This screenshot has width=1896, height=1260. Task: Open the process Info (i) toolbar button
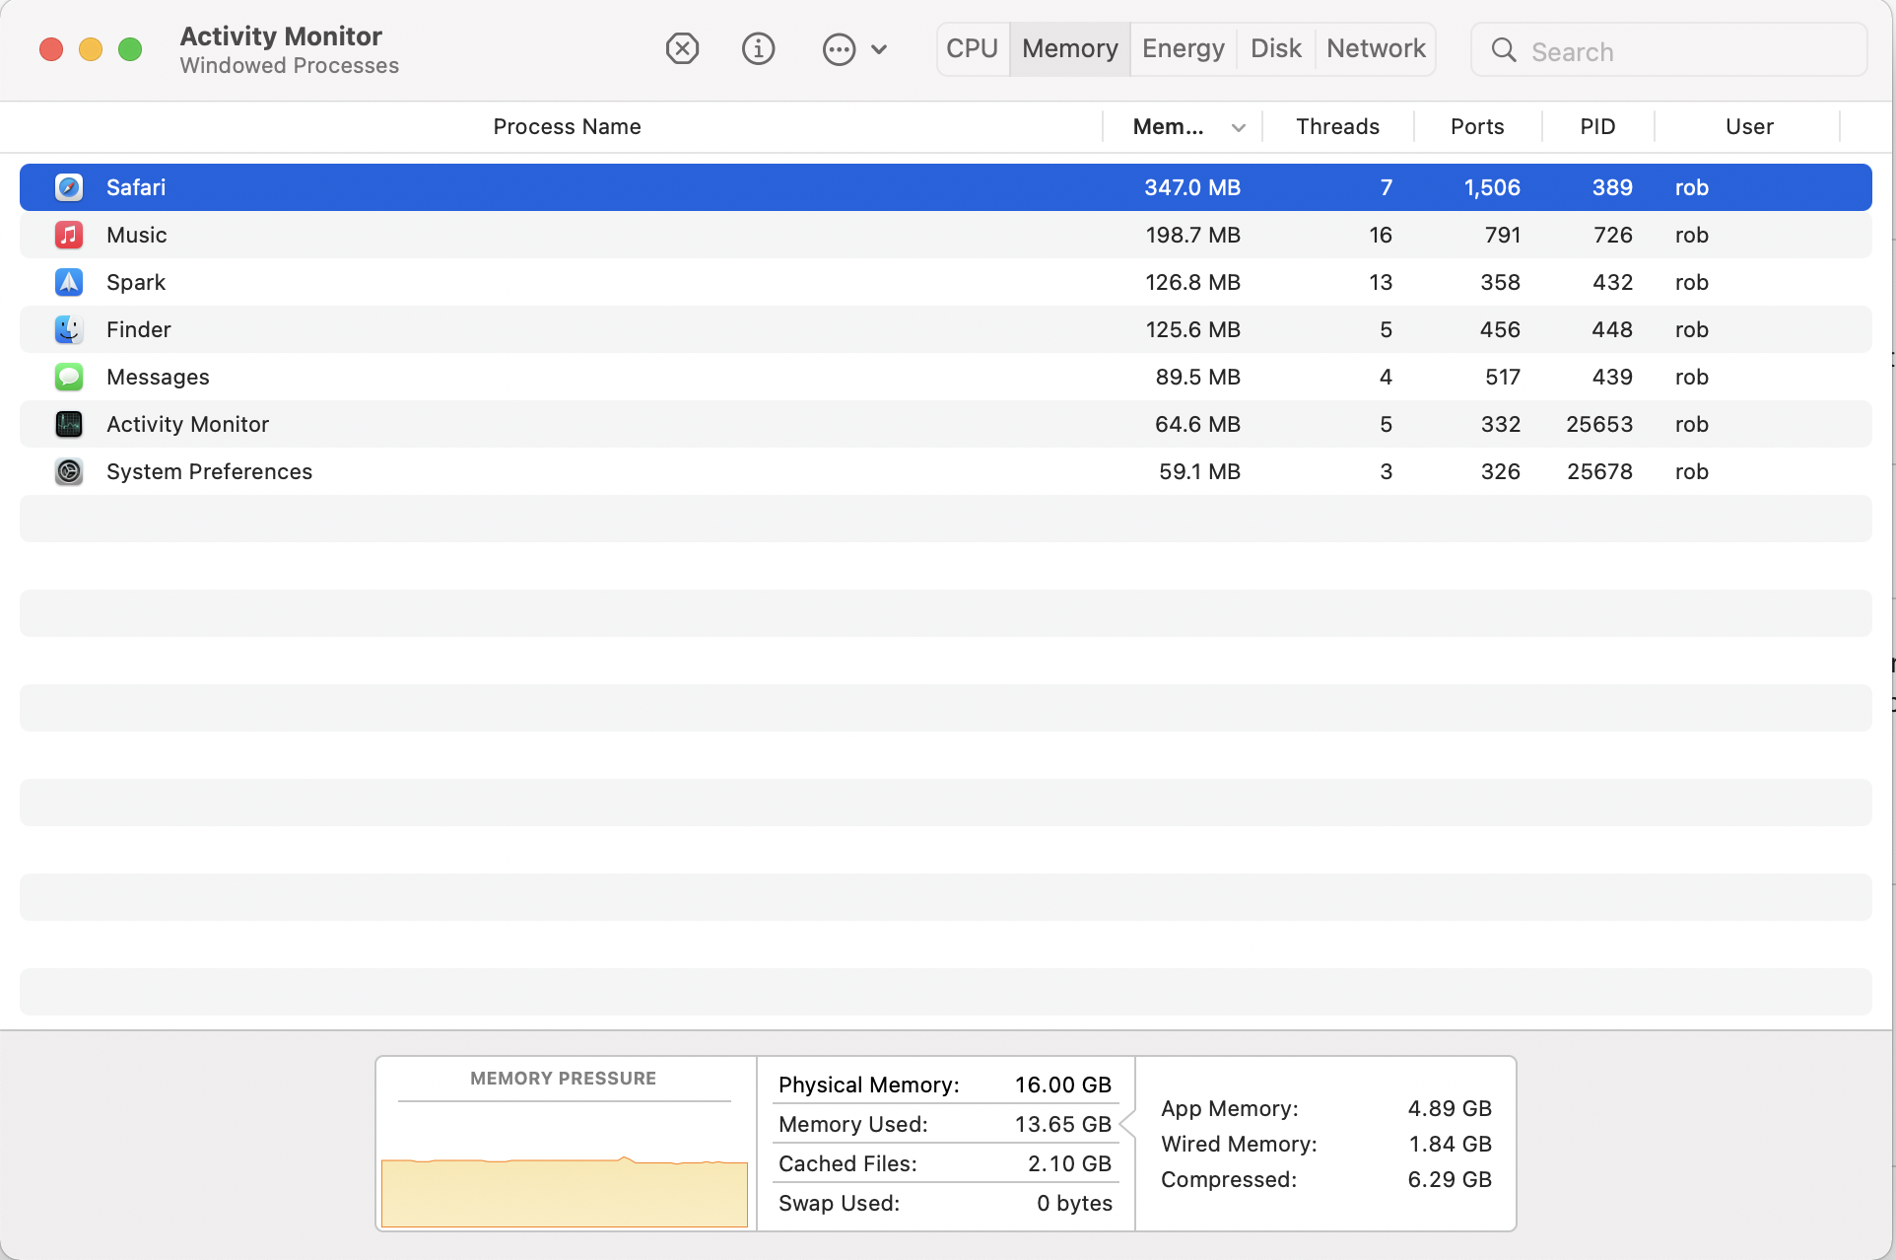tap(758, 48)
